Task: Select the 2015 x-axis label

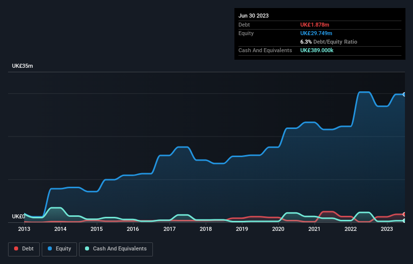Action: [x=97, y=229]
